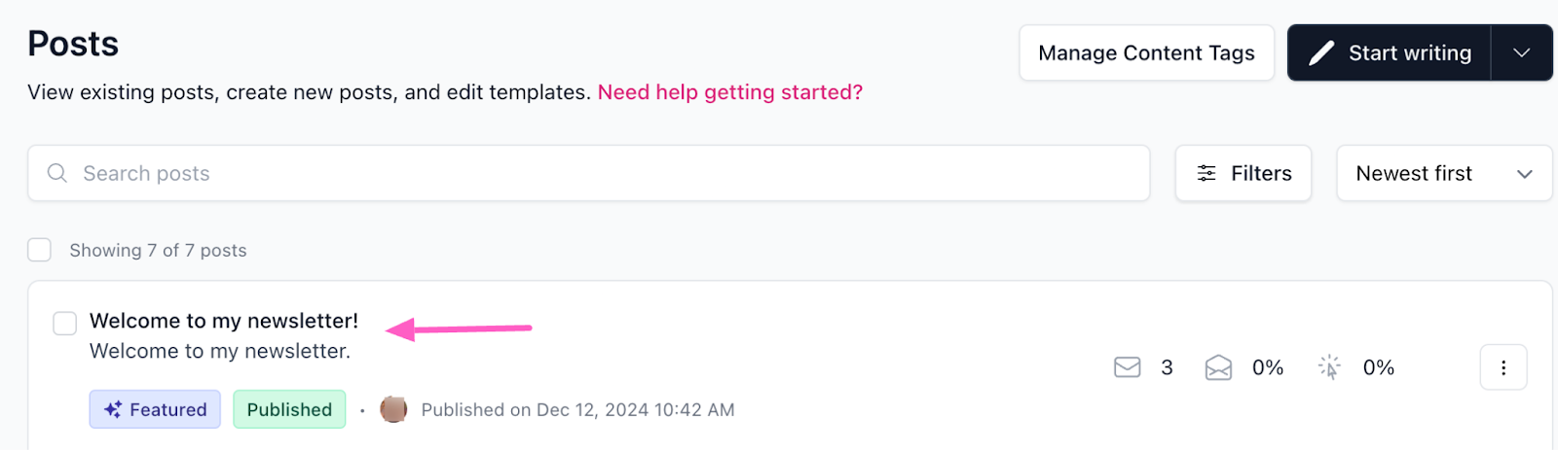Click the green Published status badge
The height and width of the screenshot is (450, 1558).
289,409
